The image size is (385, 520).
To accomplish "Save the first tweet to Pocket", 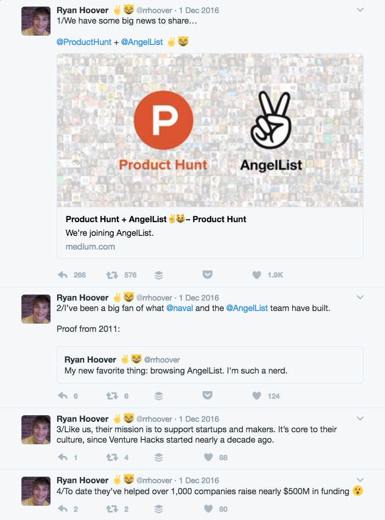I will (x=208, y=274).
